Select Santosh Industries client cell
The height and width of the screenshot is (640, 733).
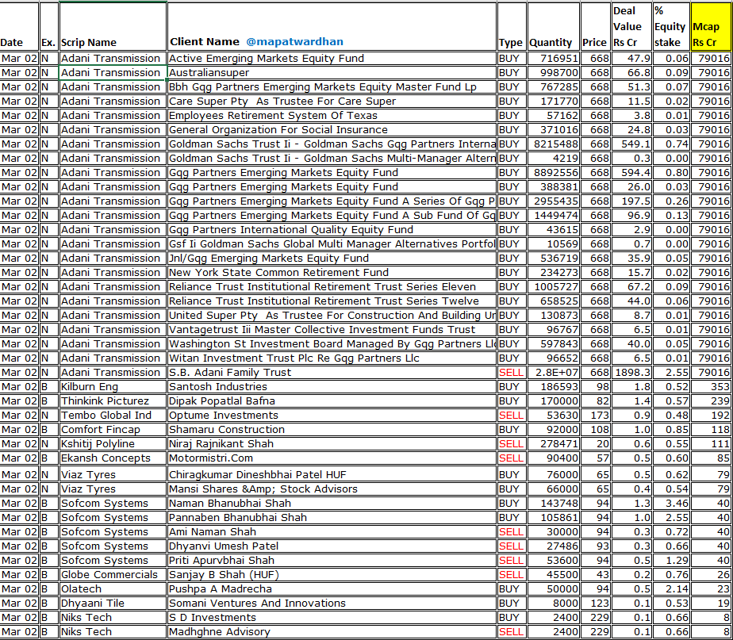[332, 387]
